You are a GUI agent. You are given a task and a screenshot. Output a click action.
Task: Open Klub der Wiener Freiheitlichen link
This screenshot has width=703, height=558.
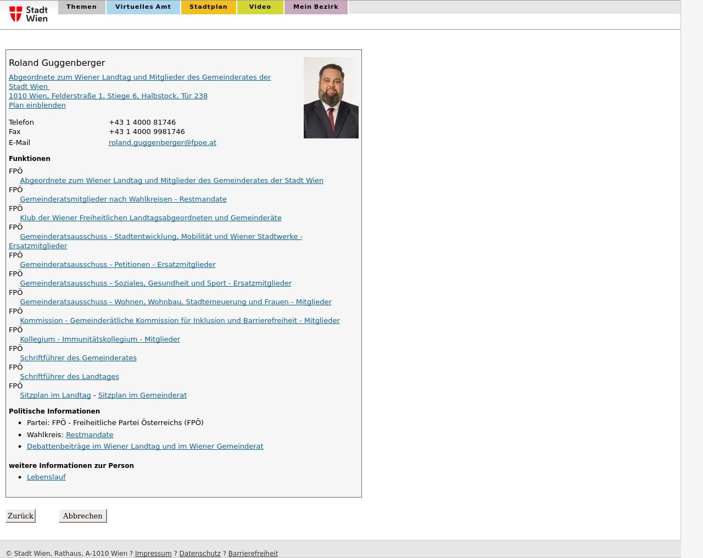click(150, 218)
